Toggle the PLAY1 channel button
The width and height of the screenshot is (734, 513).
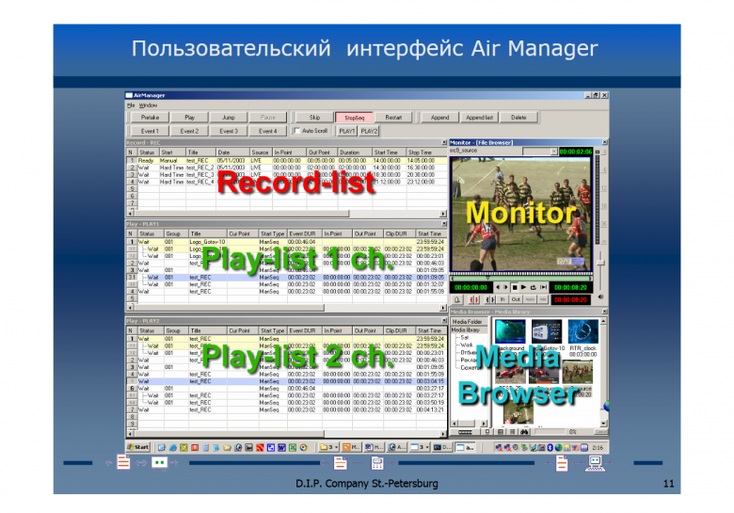click(x=347, y=131)
